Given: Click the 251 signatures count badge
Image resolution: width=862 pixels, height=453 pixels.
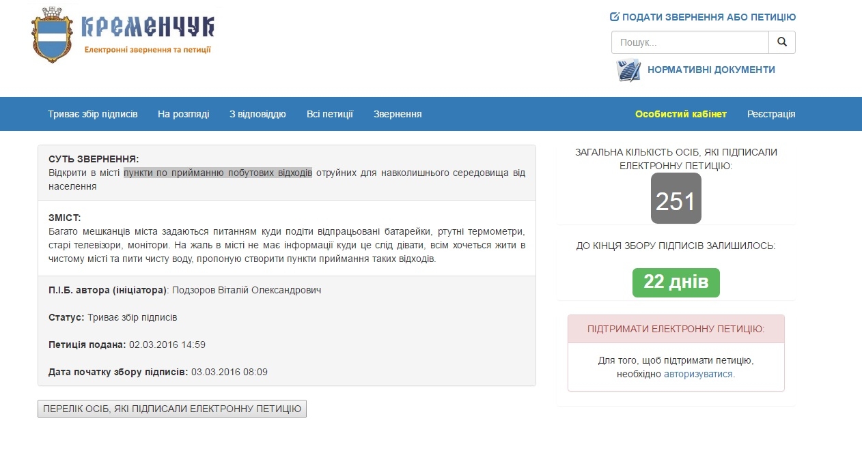Looking at the screenshot, I should point(676,199).
